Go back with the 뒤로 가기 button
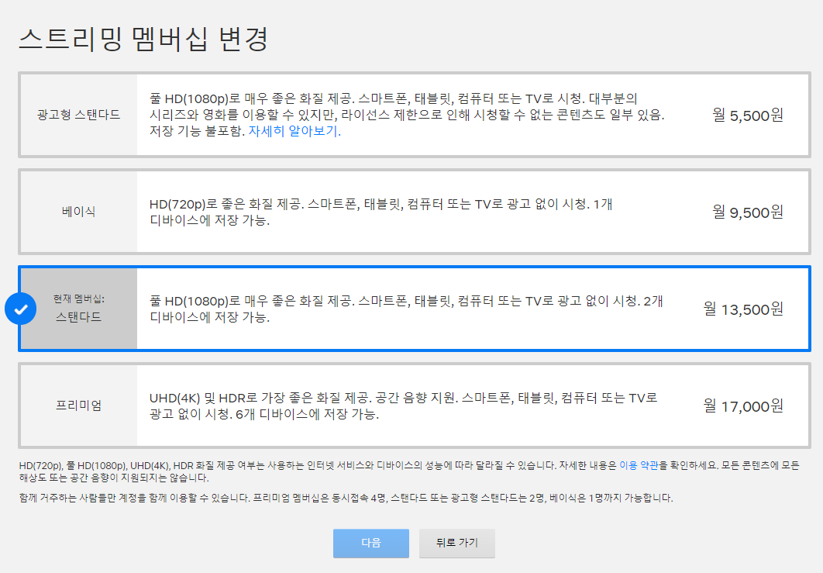Viewport: 823px width, 573px height. pyautogui.click(x=457, y=543)
